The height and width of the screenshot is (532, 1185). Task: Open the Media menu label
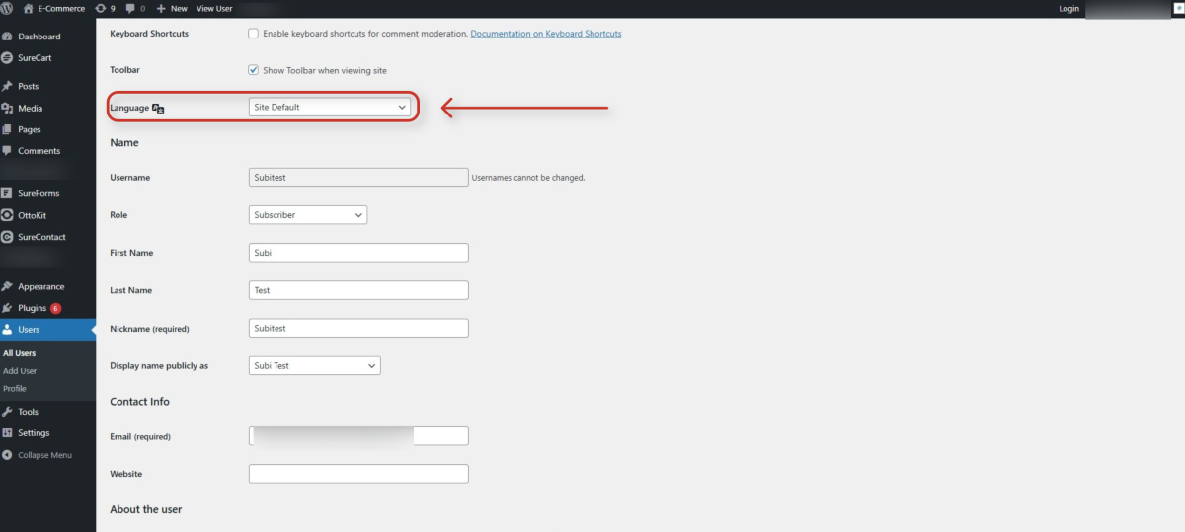[30, 109]
